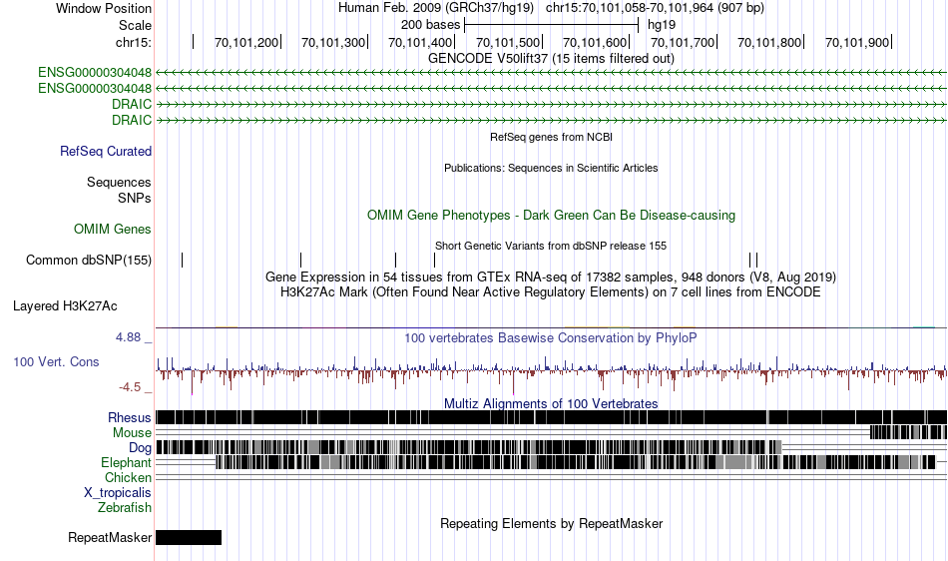Click dbSNP variant tick below 70,101,300 label
The width and height of the screenshot is (948, 561).
tap(300, 260)
